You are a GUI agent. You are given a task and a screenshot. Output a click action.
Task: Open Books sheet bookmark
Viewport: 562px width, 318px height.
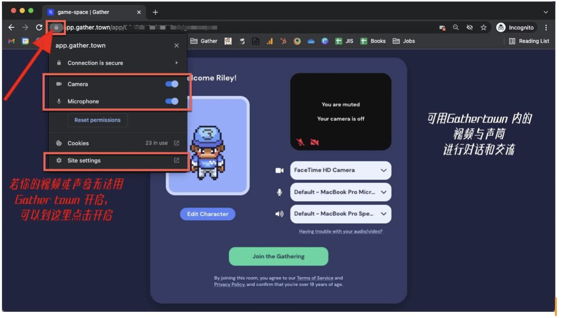point(373,41)
